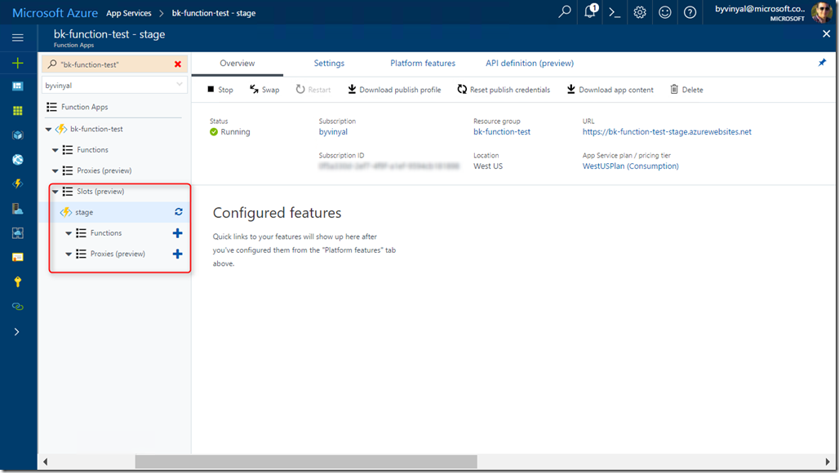
Task: Add new function with plus icon
Action: (x=178, y=233)
